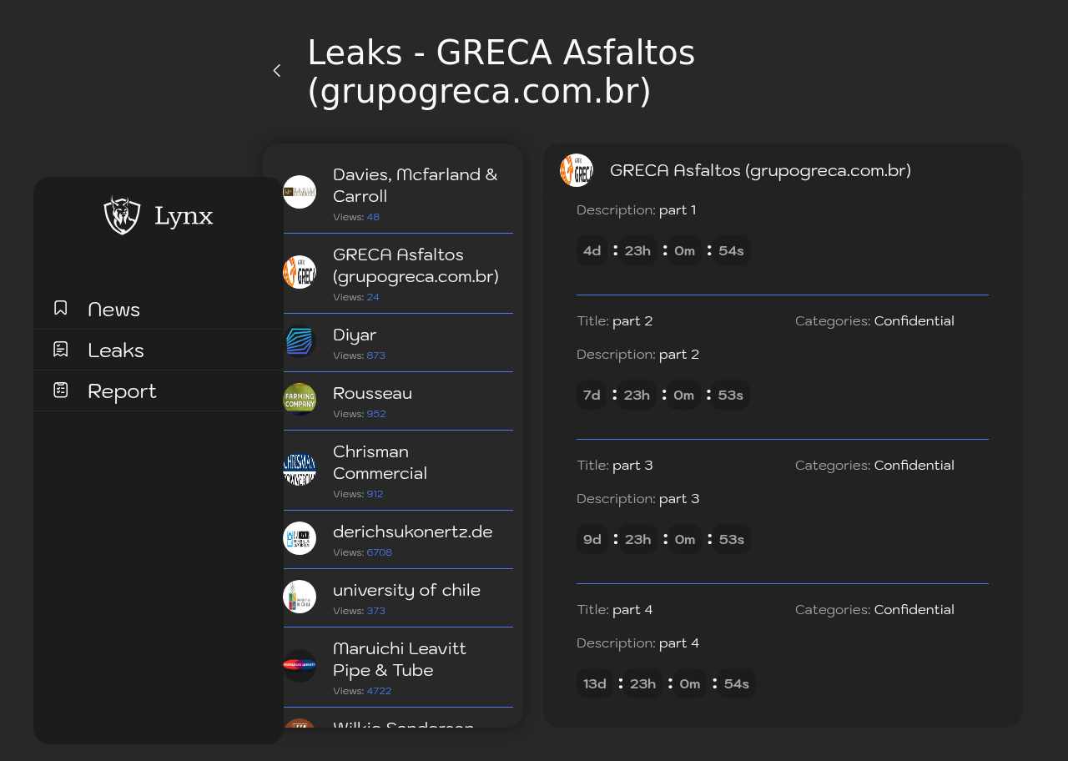
Task: Click the page heading Leaks - GRECA Asfaltos
Action: [x=501, y=72]
